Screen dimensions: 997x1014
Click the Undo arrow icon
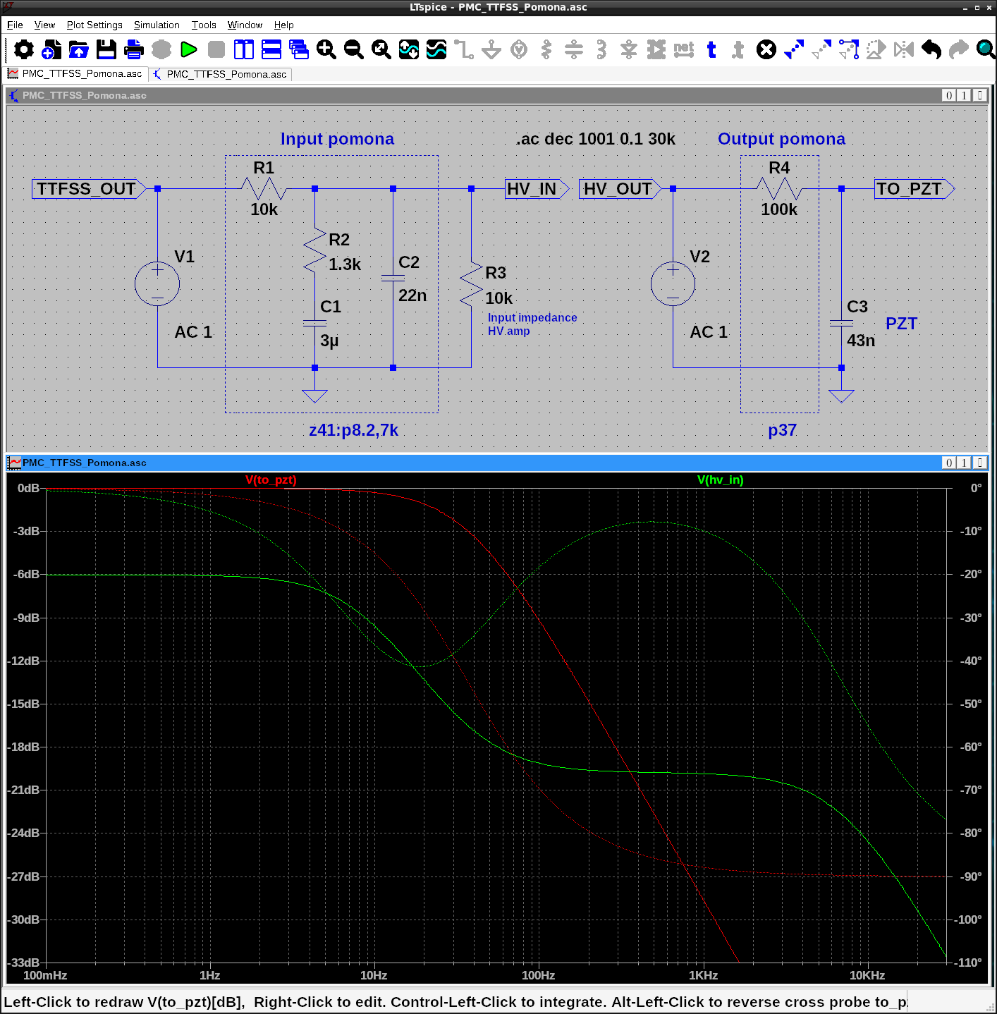tap(931, 49)
